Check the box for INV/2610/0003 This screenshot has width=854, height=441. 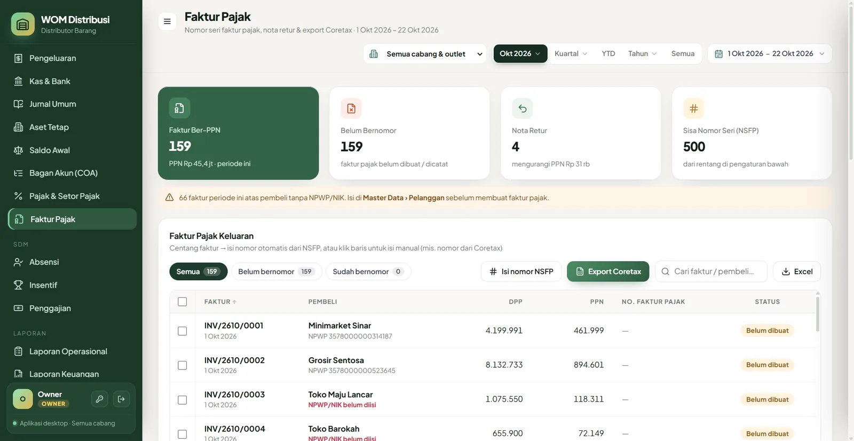(183, 400)
